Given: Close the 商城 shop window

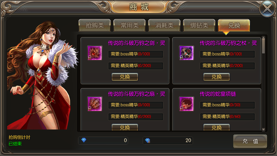Looking at the screenshot, I should coord(267,8).
